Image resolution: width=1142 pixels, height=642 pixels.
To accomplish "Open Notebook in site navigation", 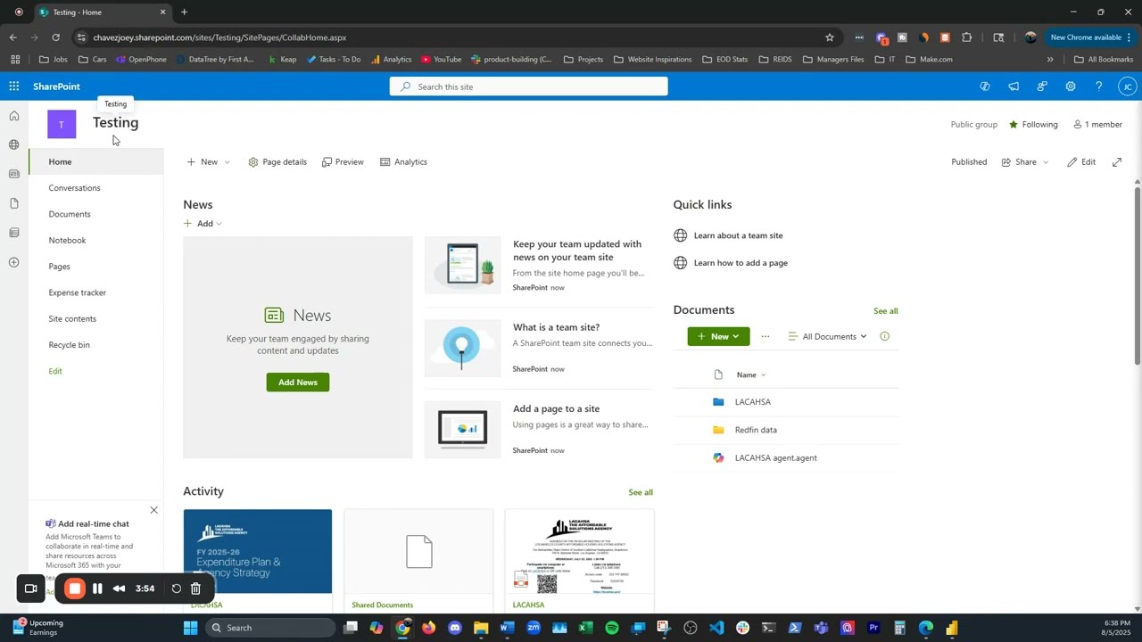I will coord(96,241).
